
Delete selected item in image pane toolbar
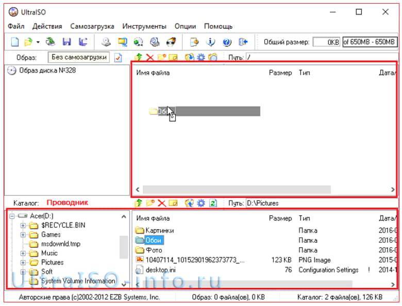tap(150, 57)
